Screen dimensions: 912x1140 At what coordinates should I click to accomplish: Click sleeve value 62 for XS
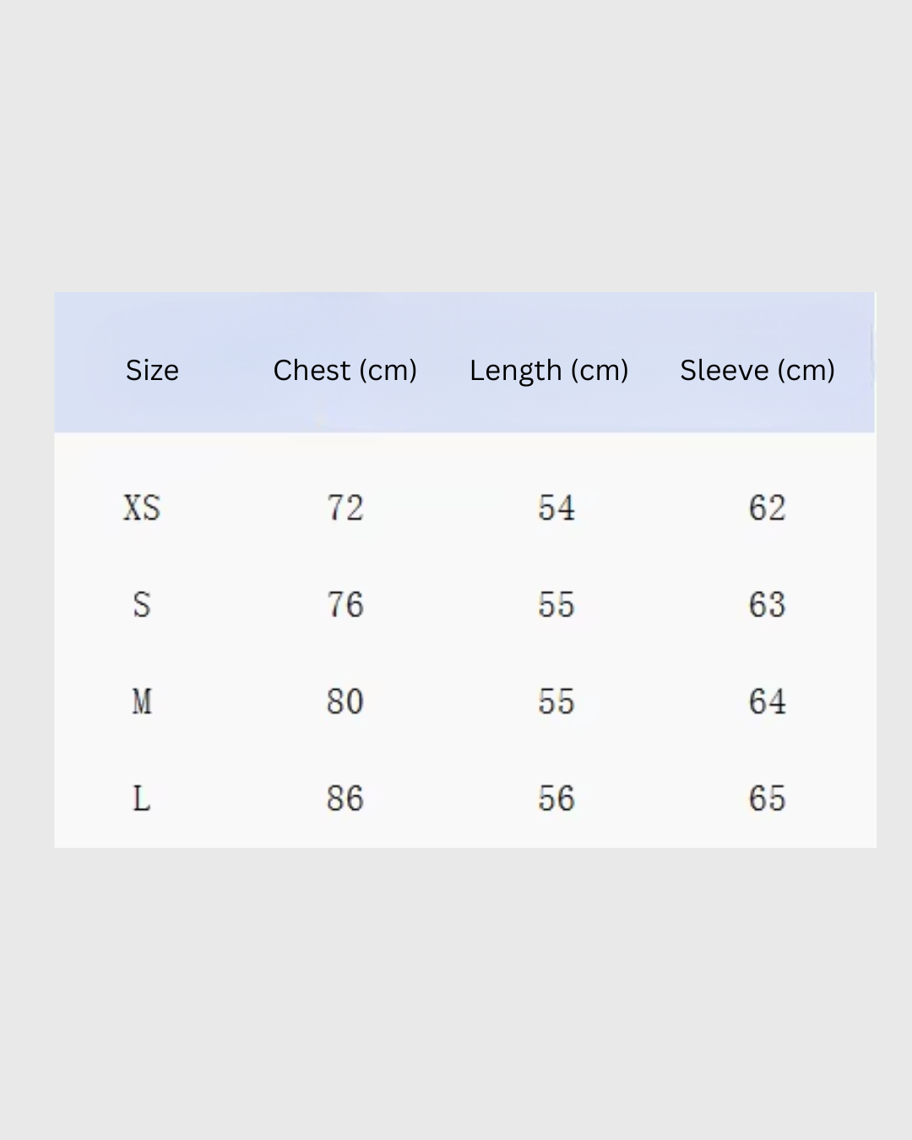coord(767,508)
